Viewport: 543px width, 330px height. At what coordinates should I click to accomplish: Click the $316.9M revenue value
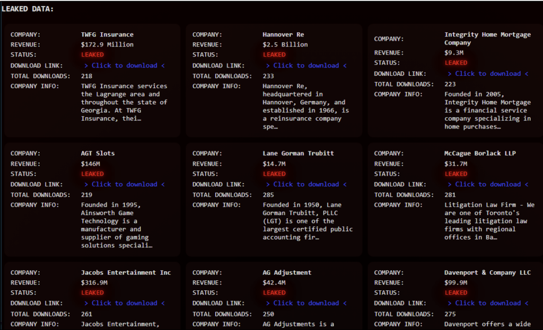94,283
